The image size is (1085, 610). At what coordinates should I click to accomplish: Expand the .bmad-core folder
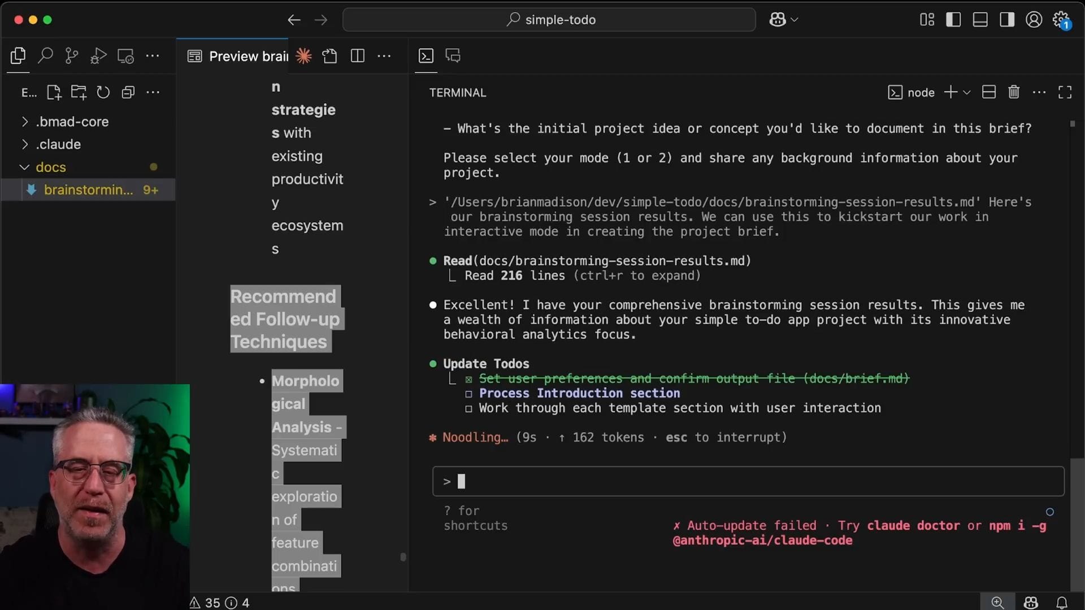point(72,121)
